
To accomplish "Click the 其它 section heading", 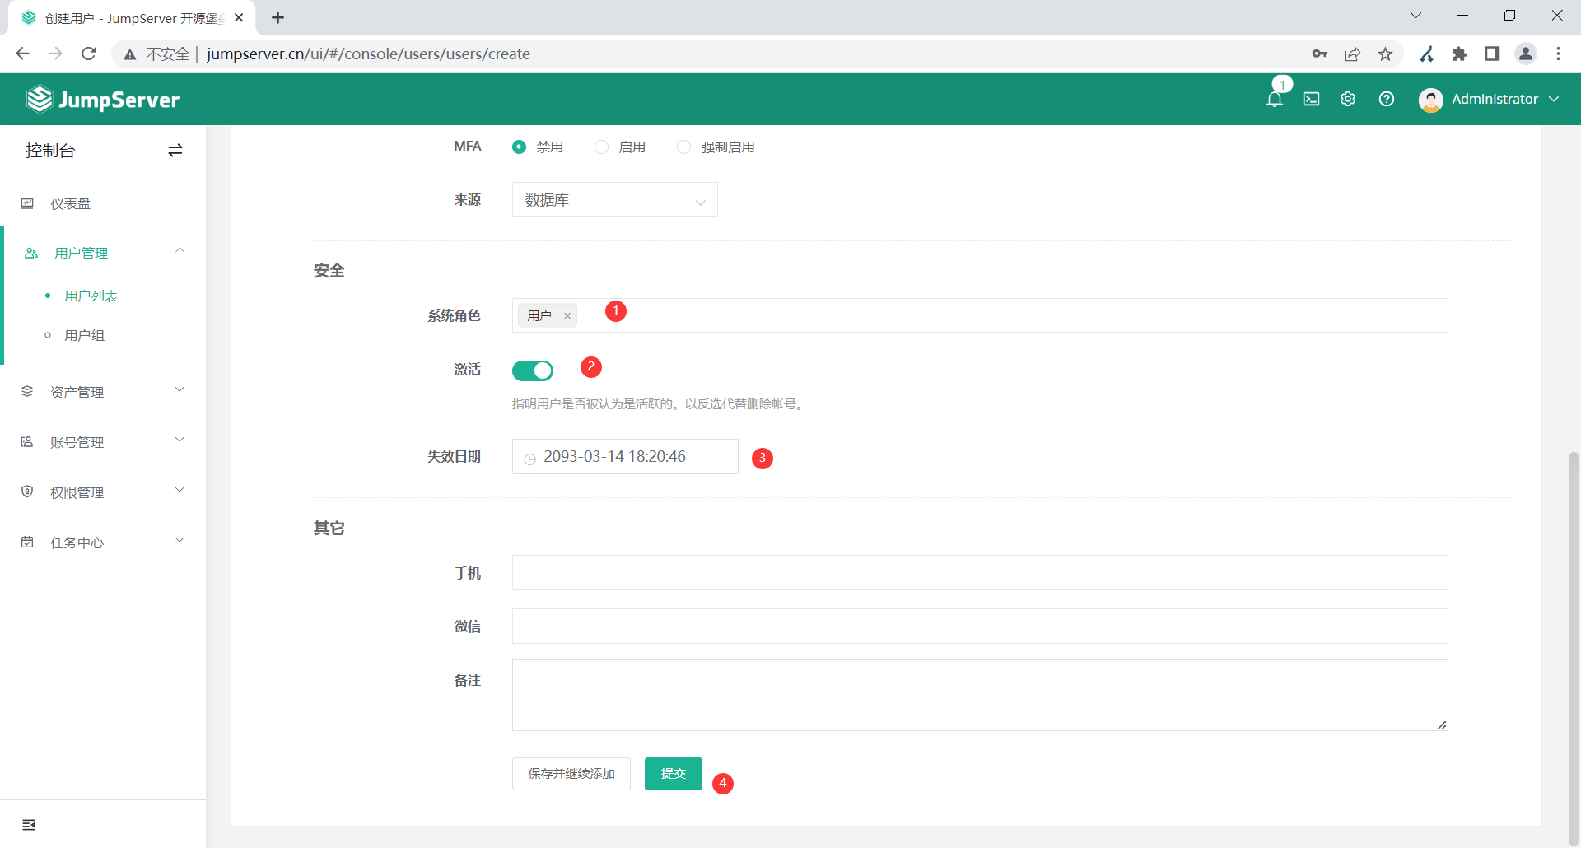I will (329, 528).
